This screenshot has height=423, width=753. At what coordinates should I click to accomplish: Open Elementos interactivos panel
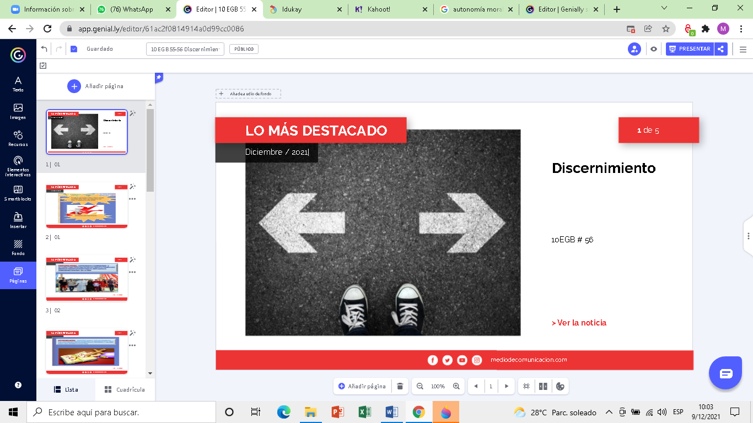tap(18, 165)
